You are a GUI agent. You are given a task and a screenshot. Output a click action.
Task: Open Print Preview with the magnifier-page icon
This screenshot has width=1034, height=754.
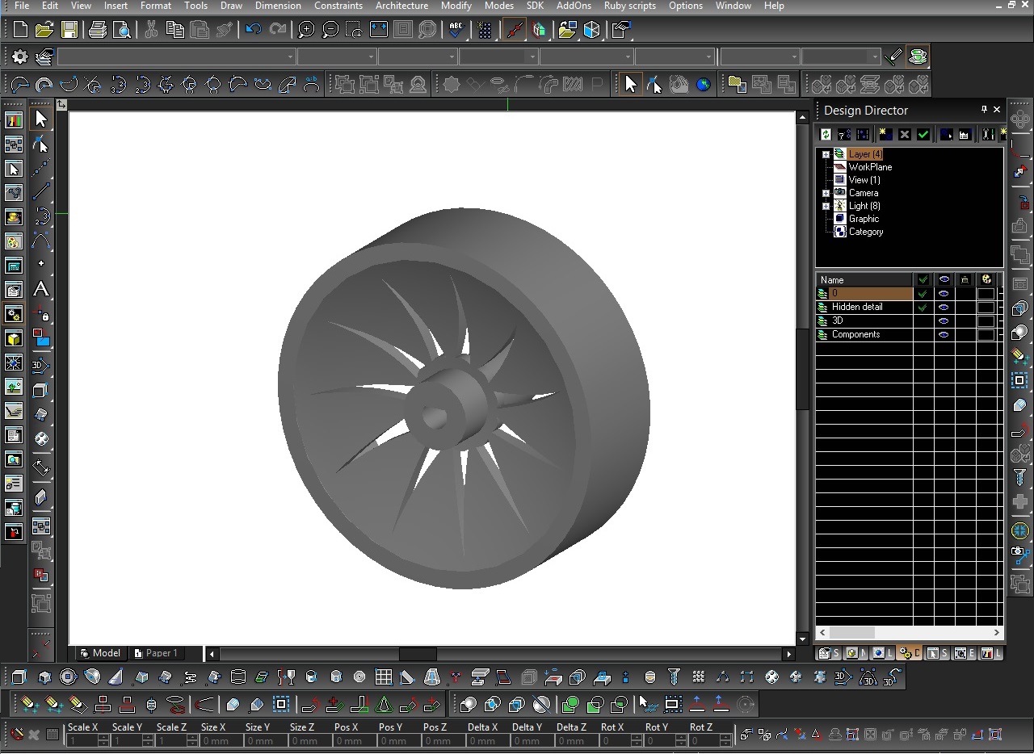[x=122, y=31]
